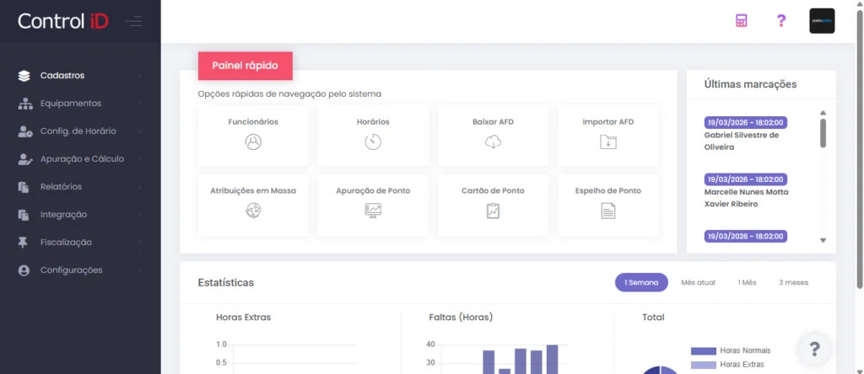Click the Últimas marcações panel title

pyautogui.click(x=750, y=84)
